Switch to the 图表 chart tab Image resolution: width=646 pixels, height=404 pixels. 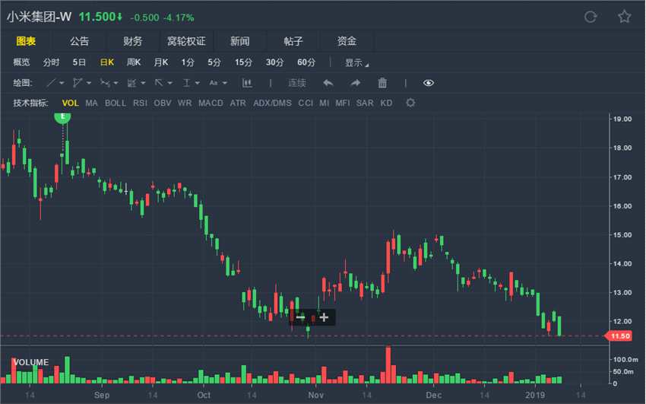point(26,41)
